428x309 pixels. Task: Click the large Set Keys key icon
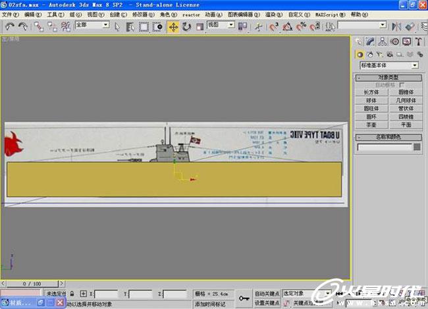pos(244,298)
